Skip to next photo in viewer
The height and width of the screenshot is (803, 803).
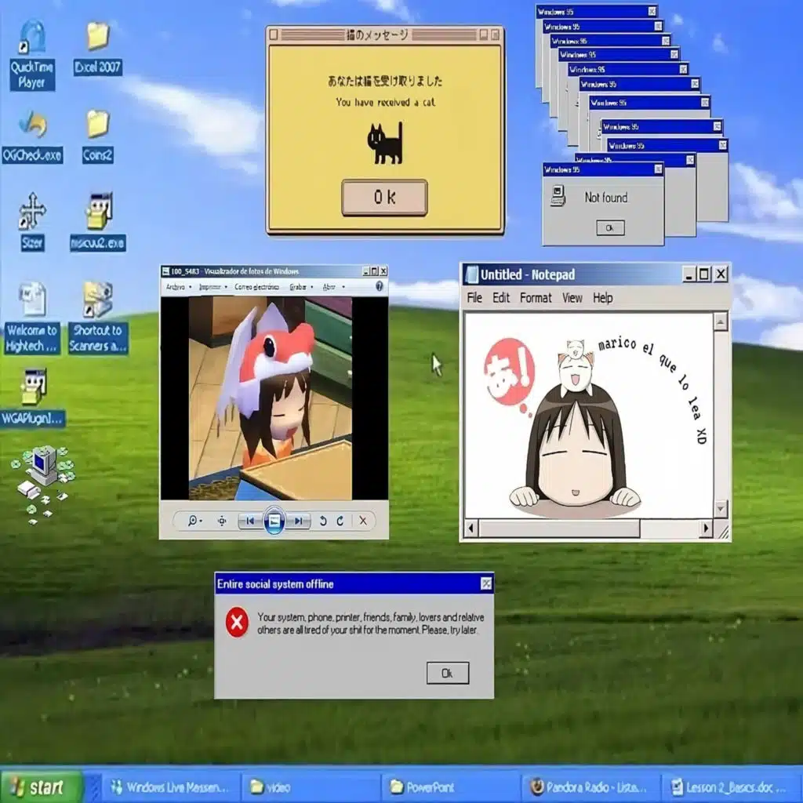[x=299, y=521]
